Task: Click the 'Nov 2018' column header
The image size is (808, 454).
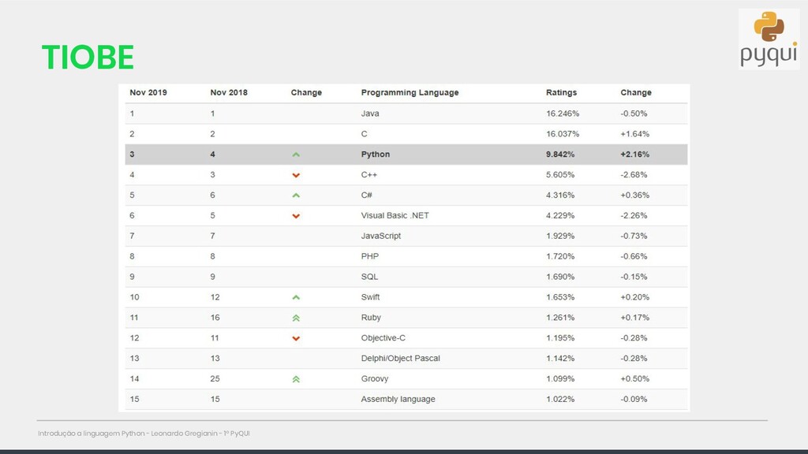Action: 229,93
